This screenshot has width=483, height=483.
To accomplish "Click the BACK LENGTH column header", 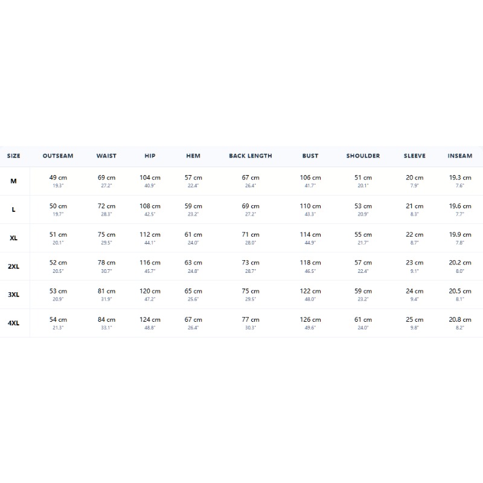I will [x=251, y=156].
